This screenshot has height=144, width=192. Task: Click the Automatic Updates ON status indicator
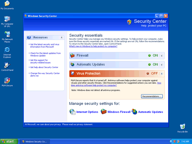point(153,64)
